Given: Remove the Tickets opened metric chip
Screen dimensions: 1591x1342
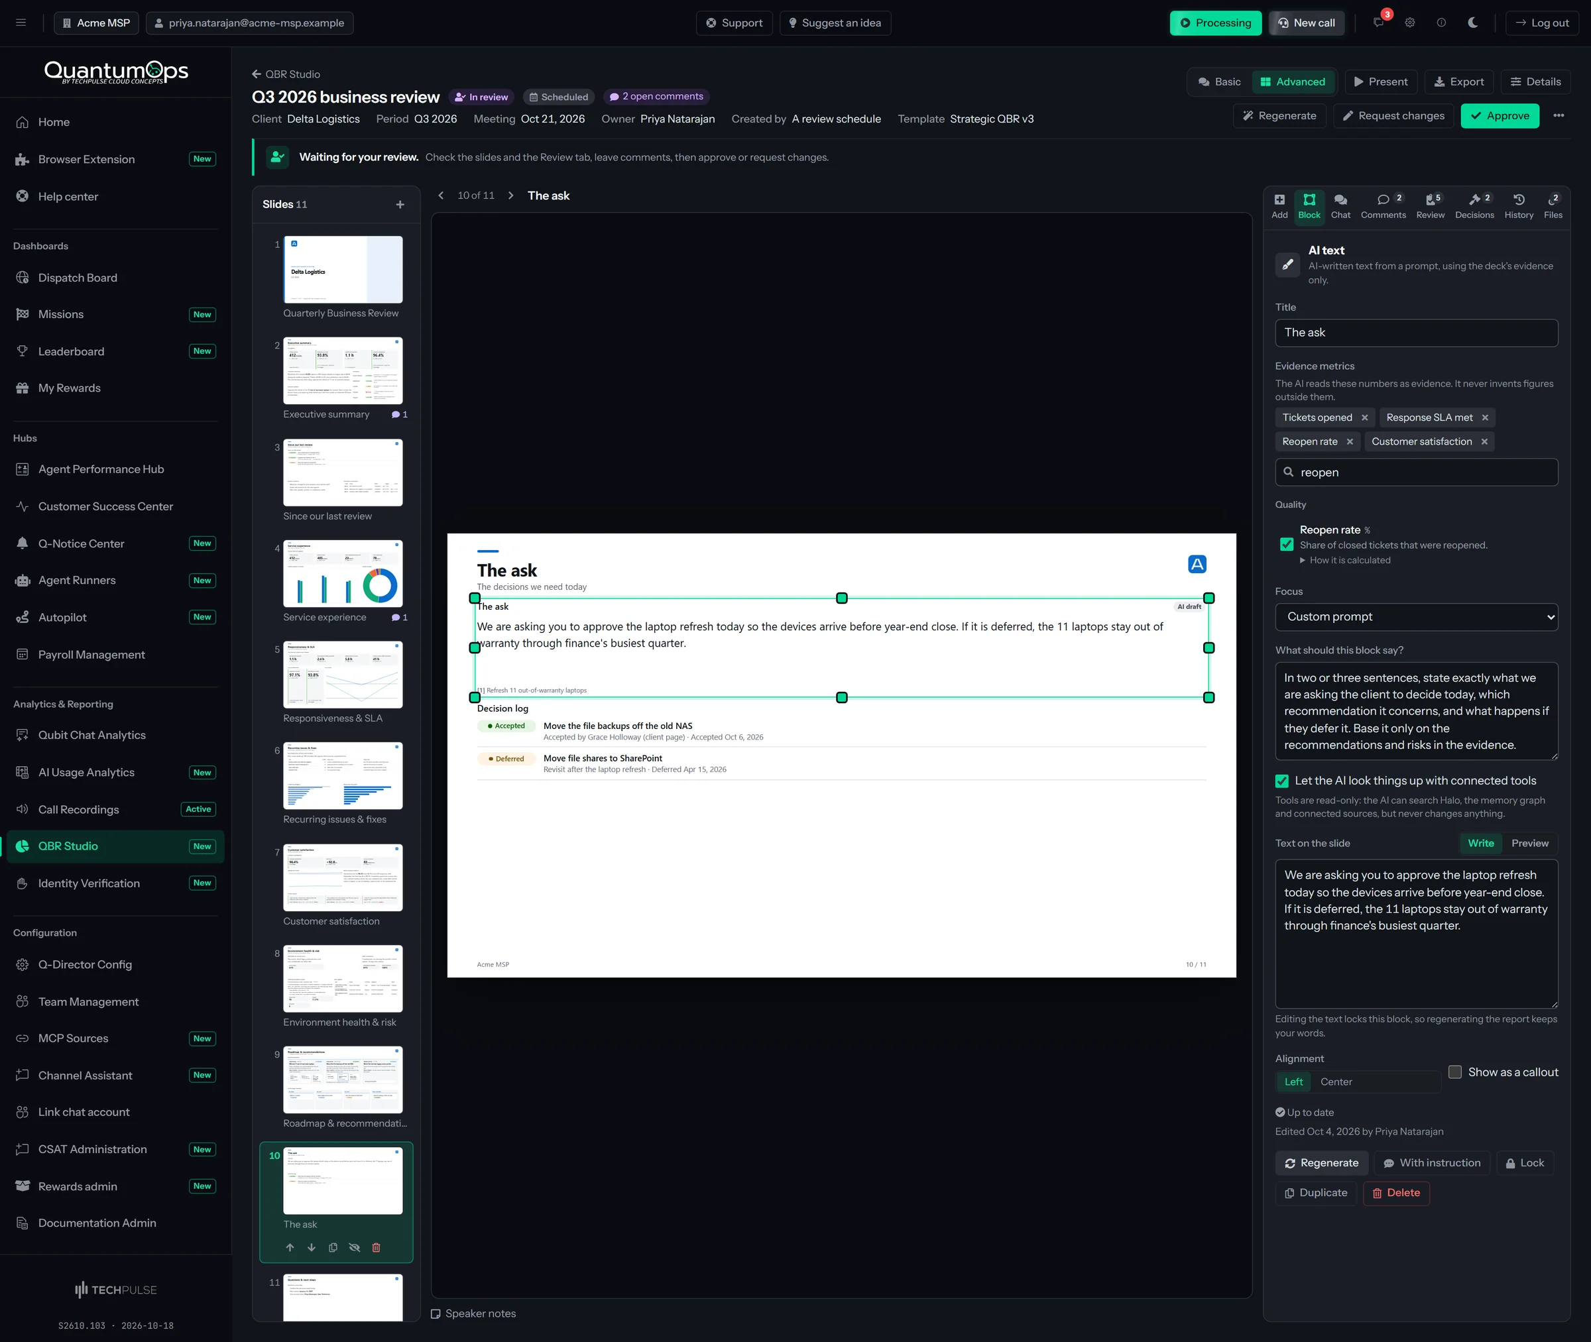Looking at the screenshot, I should point(1364,418).
